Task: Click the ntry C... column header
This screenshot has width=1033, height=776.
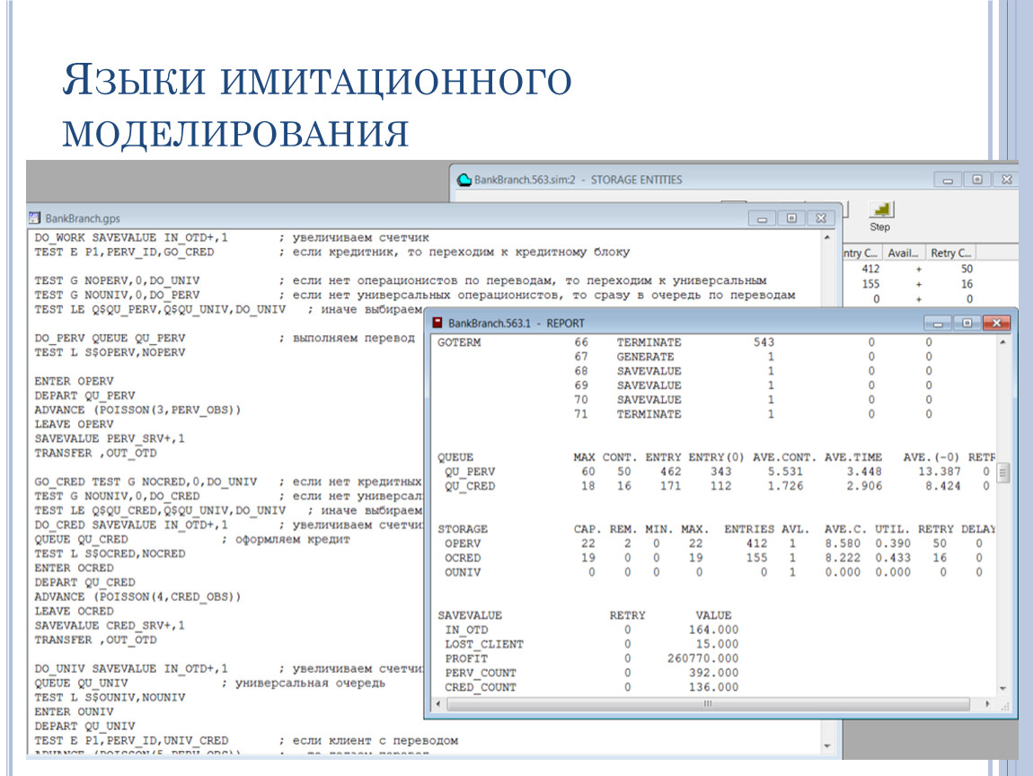Action: [x=861, y=253]
